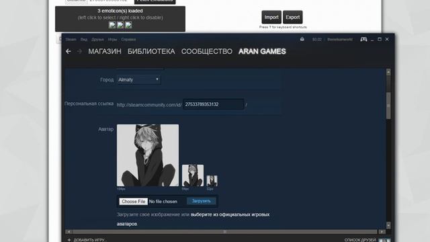
Task: Close the Steam window
Action: [387, 39]
